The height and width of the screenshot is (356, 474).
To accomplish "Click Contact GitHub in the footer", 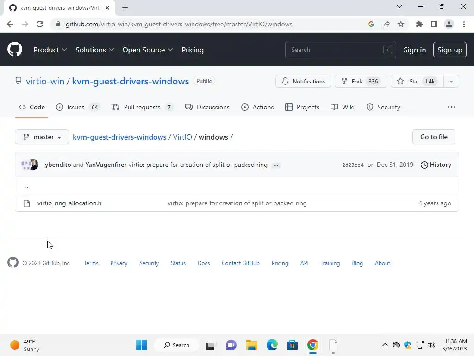I will (x=240, y=263).
